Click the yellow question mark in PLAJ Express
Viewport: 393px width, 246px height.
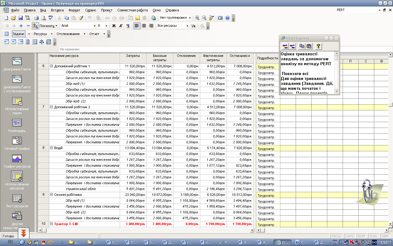(318, 46)
